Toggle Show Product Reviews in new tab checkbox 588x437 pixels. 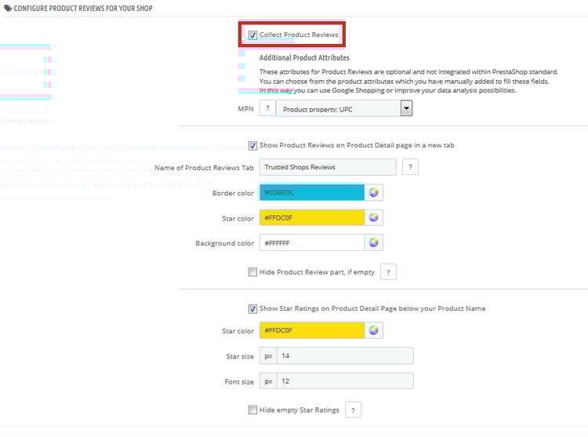point(252,146)
